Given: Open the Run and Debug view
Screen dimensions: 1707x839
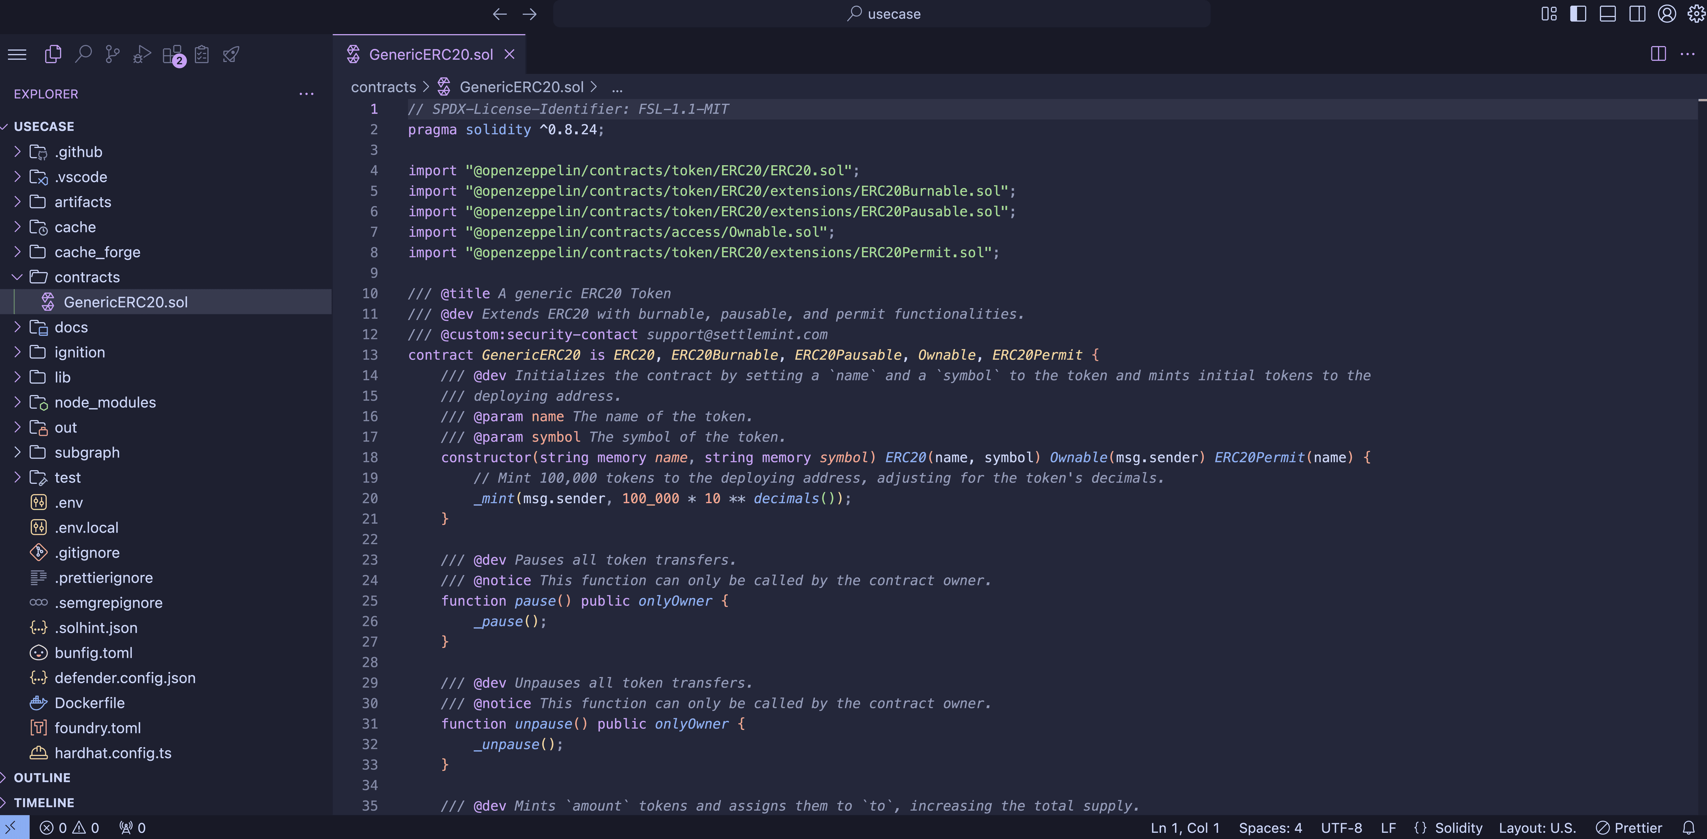Looking at the screenshot, I should (x=142, y=54).
